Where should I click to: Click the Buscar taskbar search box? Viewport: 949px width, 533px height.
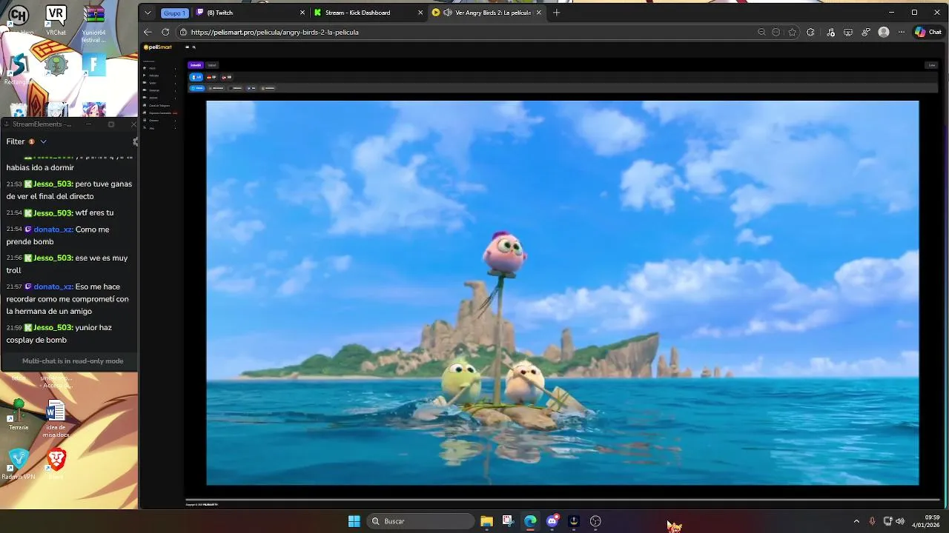tap(421, 521)
